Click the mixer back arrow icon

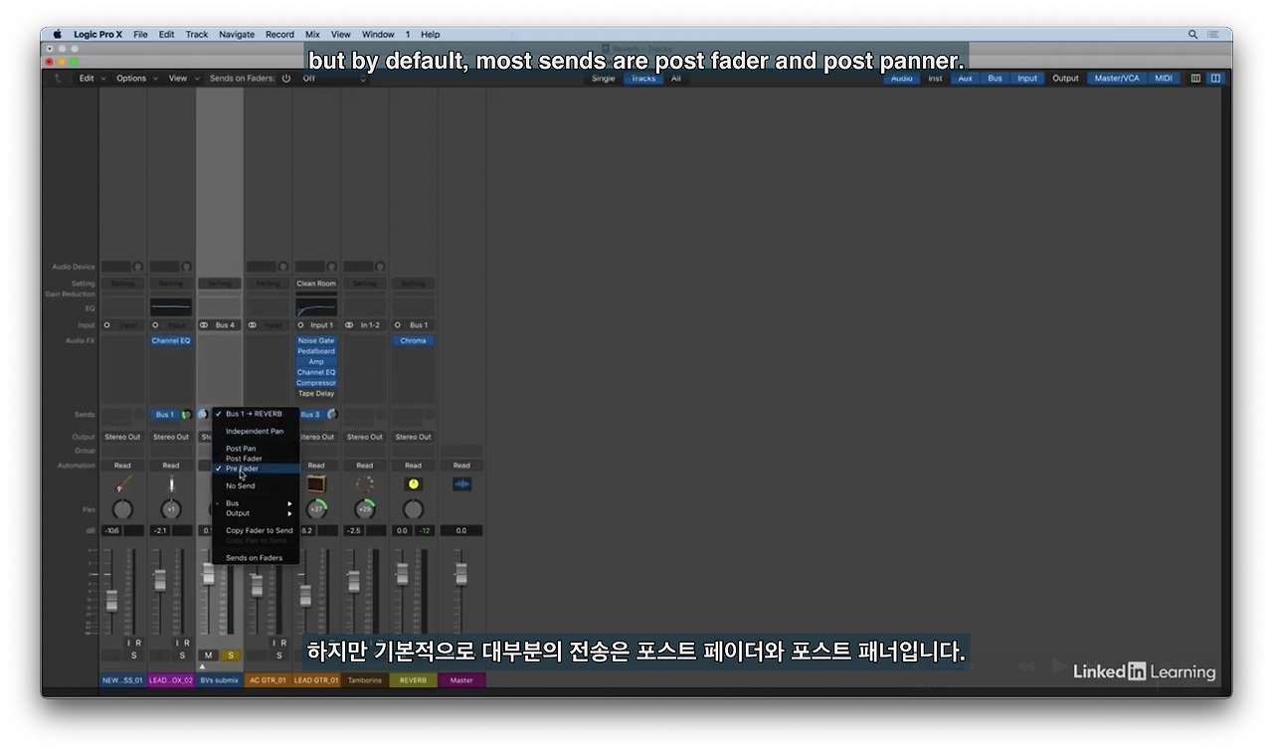pyautogui.click(x=58, y=79)
